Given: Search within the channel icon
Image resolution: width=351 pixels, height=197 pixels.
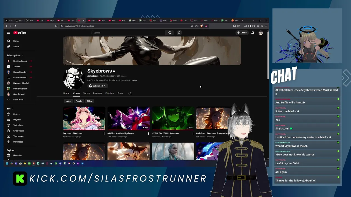Looking at the screenshot, I should pyautogui.click(x=130, y=93).
